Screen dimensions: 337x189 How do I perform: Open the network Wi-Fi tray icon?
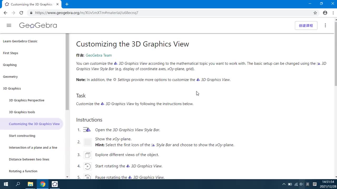pyautogui.click(x=296, y=184)
